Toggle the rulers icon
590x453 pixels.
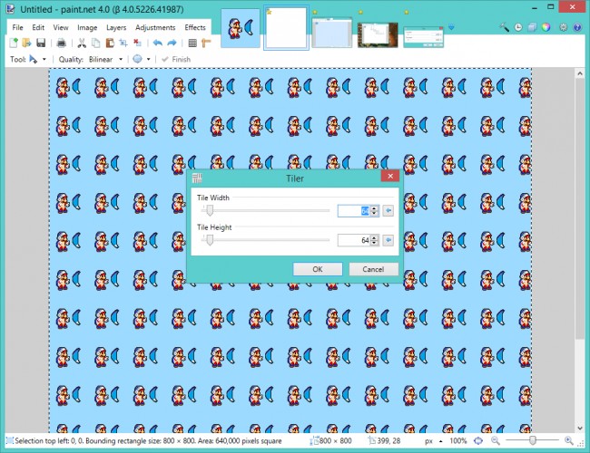pos(206,43)
